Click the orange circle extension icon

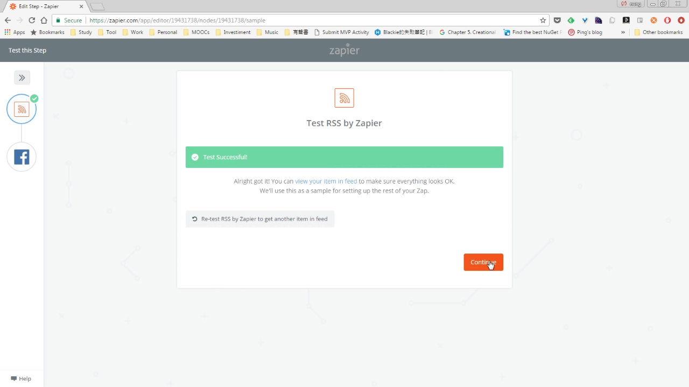[x=653, y=20]
